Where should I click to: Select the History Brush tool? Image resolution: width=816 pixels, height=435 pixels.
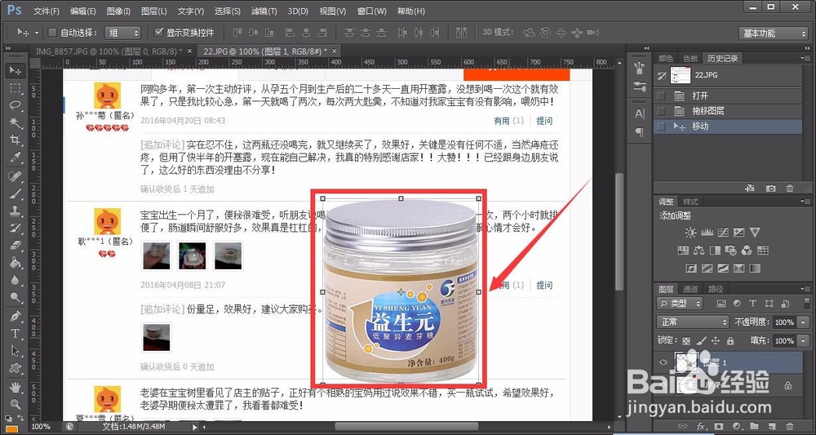click(x=15, y=228)
